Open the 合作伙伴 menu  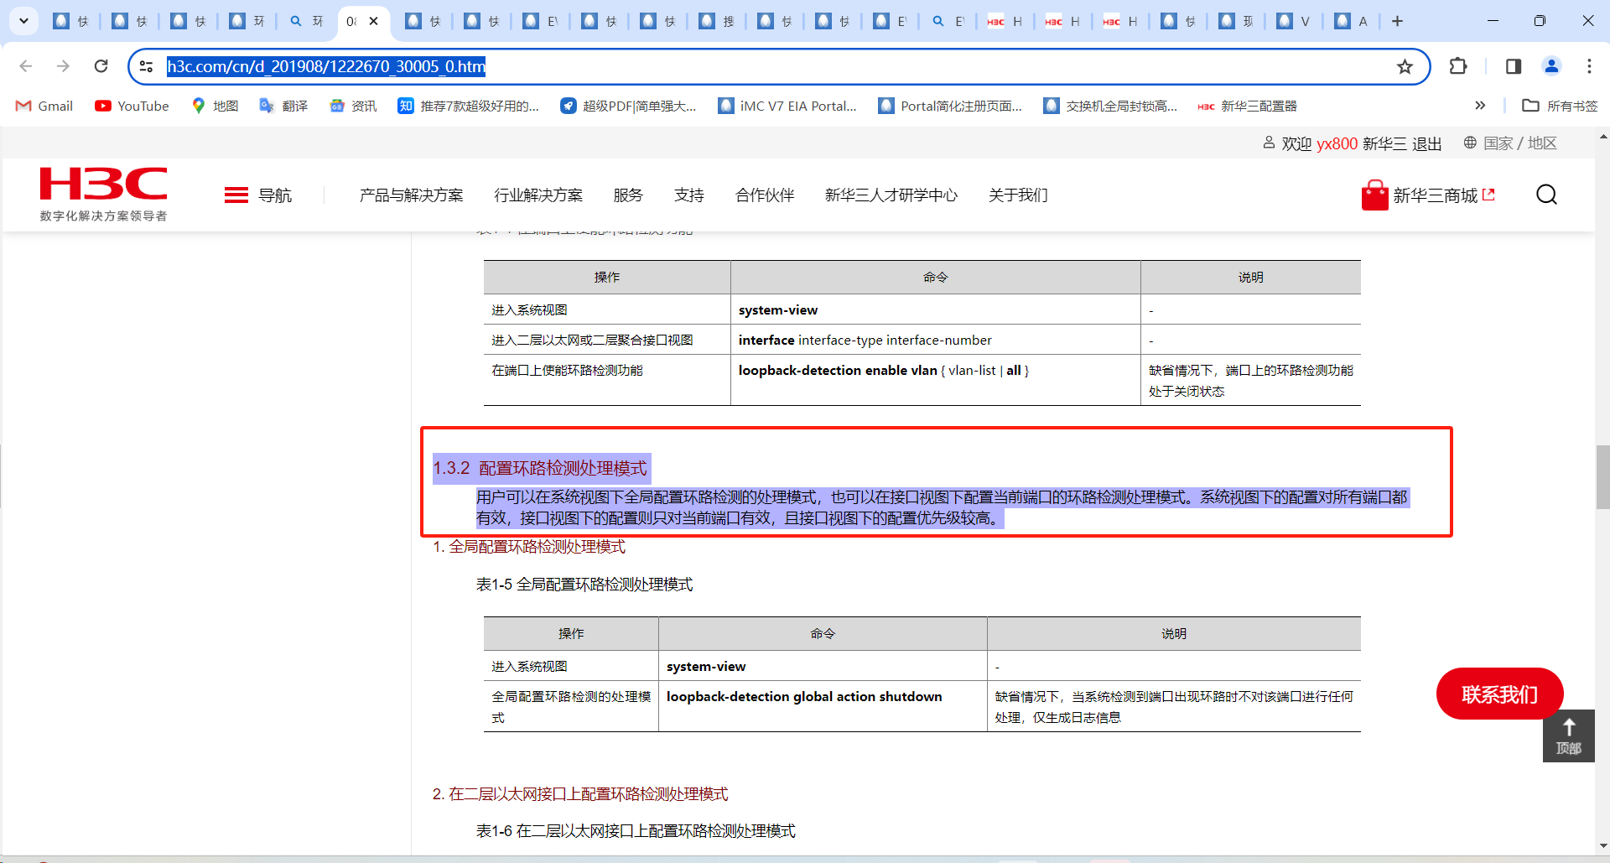click(765, 195)
